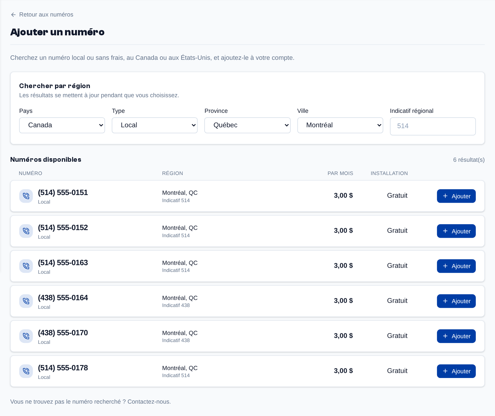Click the 'Chercher par région' heading
This screenshot has height=416, width=495.
coord(55,86)
